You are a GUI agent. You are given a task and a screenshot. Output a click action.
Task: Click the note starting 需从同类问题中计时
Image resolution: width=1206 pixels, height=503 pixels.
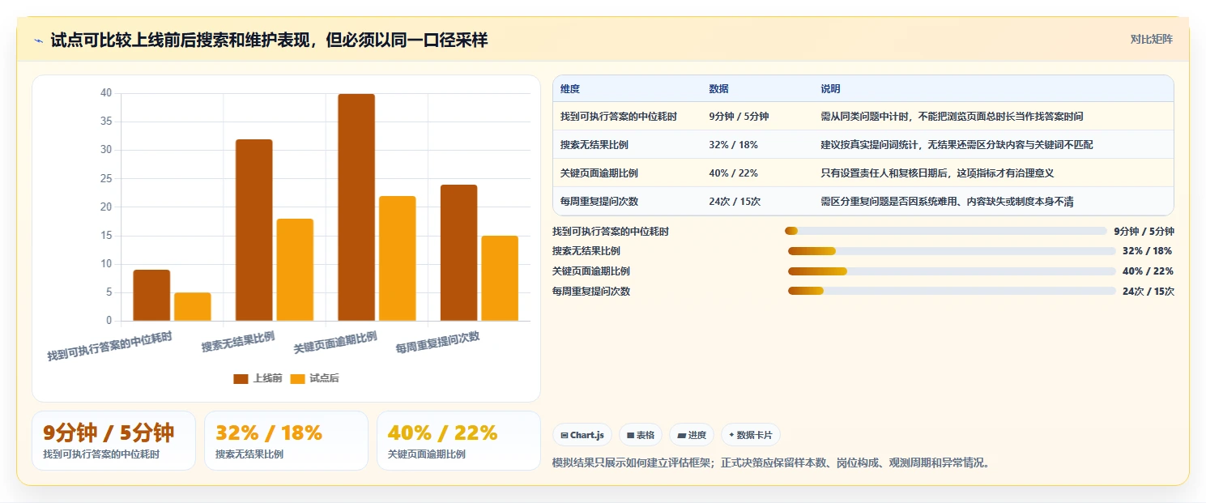pyautogui.click(x=952, y=117)
